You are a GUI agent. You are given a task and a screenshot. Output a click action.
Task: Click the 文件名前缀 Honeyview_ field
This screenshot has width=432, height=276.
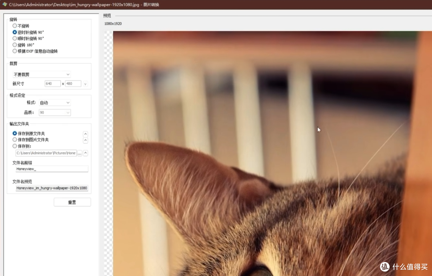coord(52,169)
